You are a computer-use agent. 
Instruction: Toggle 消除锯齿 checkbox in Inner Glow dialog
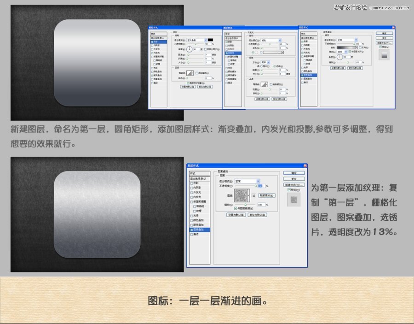pyautogui.click(x=271, y=84)
